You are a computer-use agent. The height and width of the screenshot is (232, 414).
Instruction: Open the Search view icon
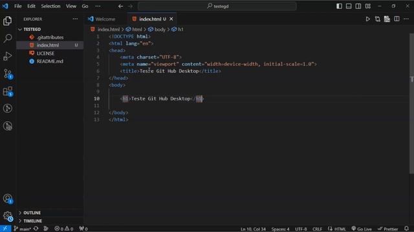7,39
